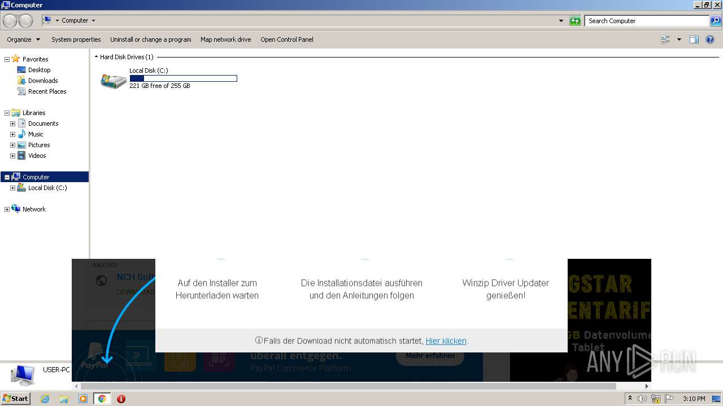Image resolution: width=723 pixels, height=406 pixels.
Task: Click the Computer address breadcrumb
Action: 75,20
